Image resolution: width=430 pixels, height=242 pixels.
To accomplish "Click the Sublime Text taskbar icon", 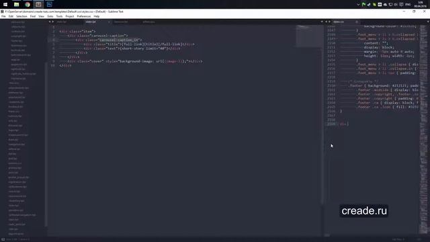I will 38,5.
